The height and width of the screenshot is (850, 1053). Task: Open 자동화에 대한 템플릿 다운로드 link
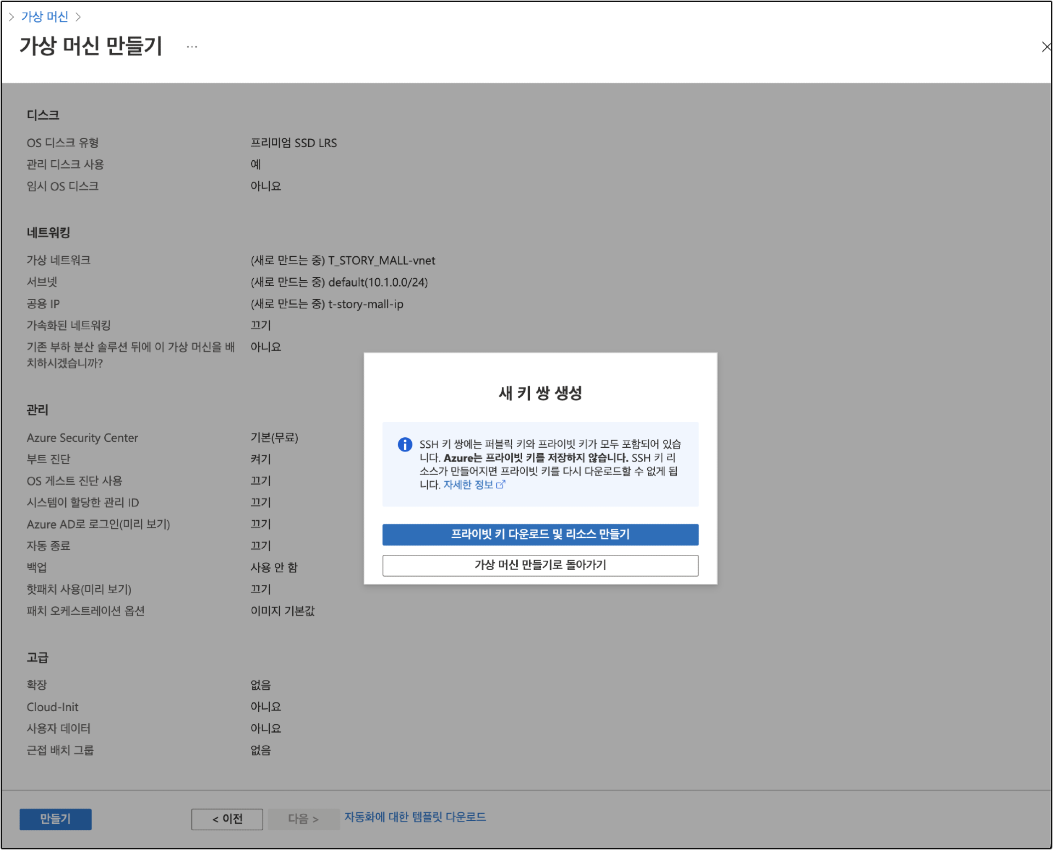415,817
